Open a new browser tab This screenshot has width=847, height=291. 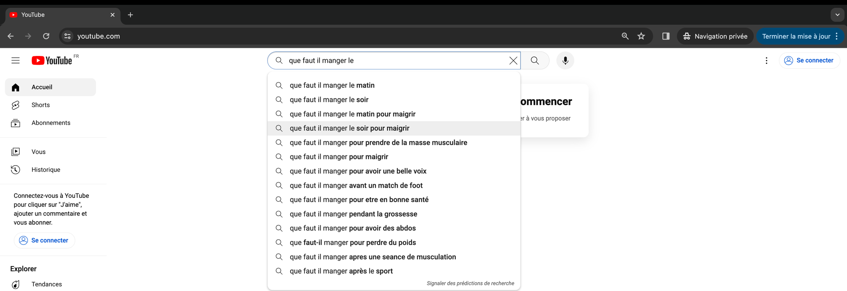click(130, 15)
